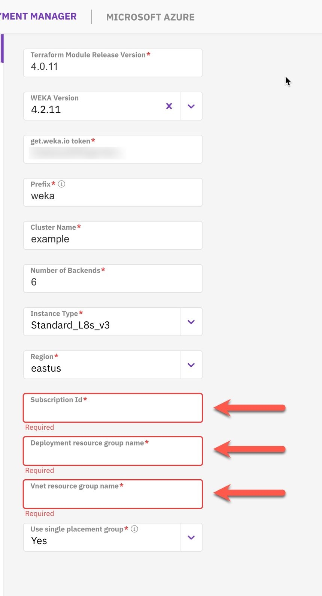Click the eastus region value

46,368
